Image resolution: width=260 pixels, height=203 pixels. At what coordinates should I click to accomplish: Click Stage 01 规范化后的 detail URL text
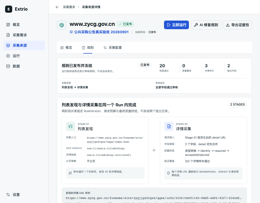tap(205, 138)
